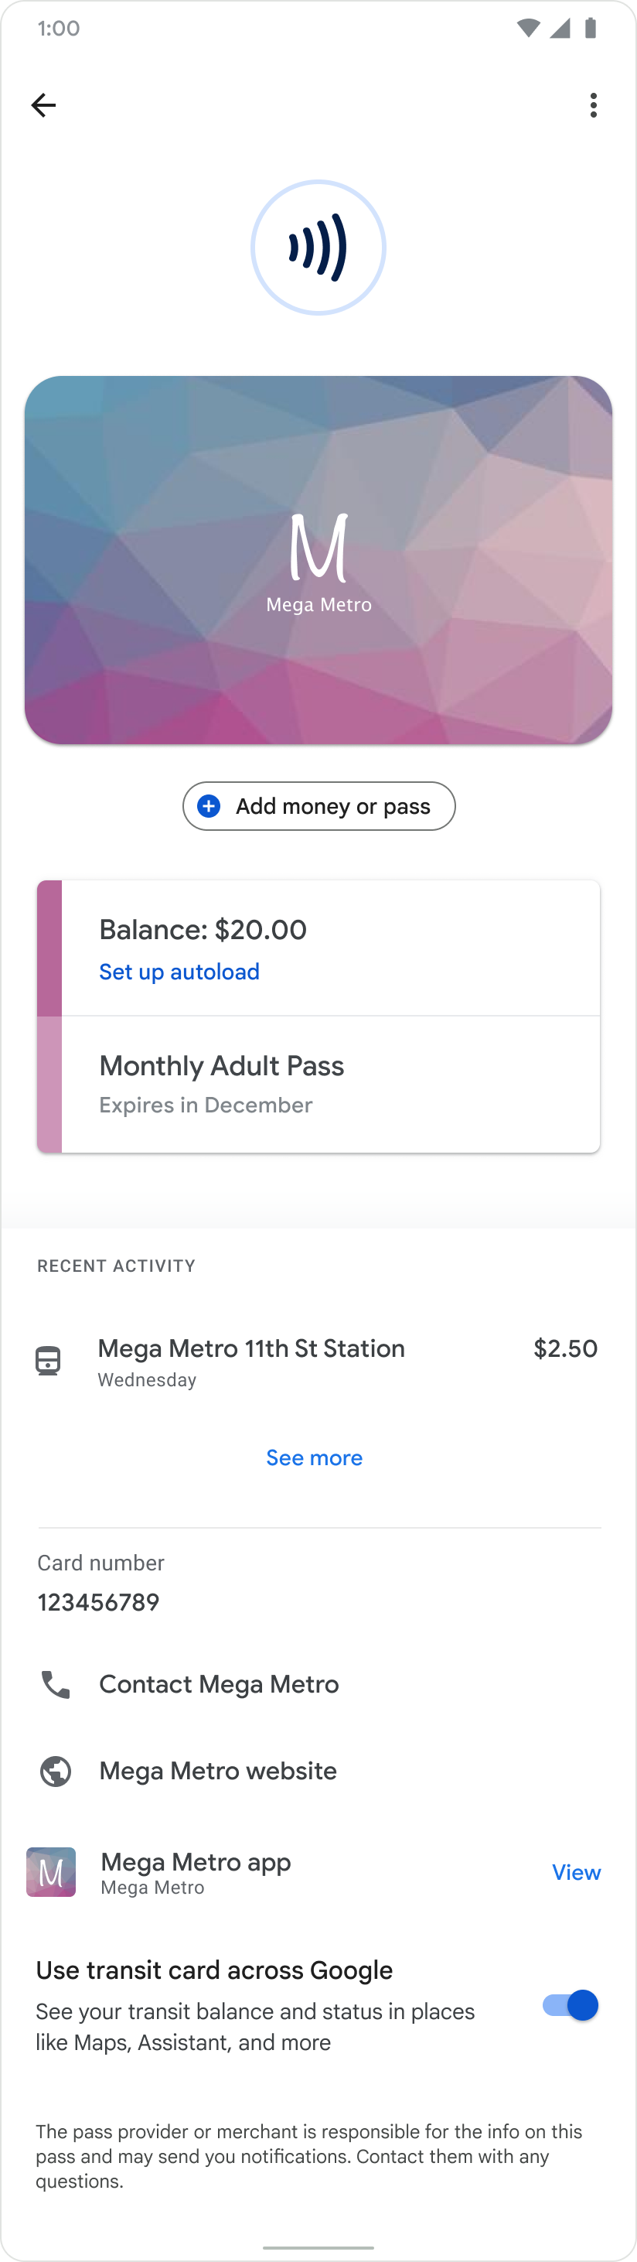The image size is (637, 2262).
Task: Expand recent activity with See more
Action: click(314, 1457)
